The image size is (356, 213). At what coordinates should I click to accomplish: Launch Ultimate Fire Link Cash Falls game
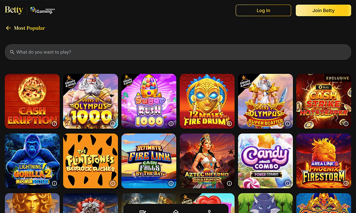[x=149, y=161]
